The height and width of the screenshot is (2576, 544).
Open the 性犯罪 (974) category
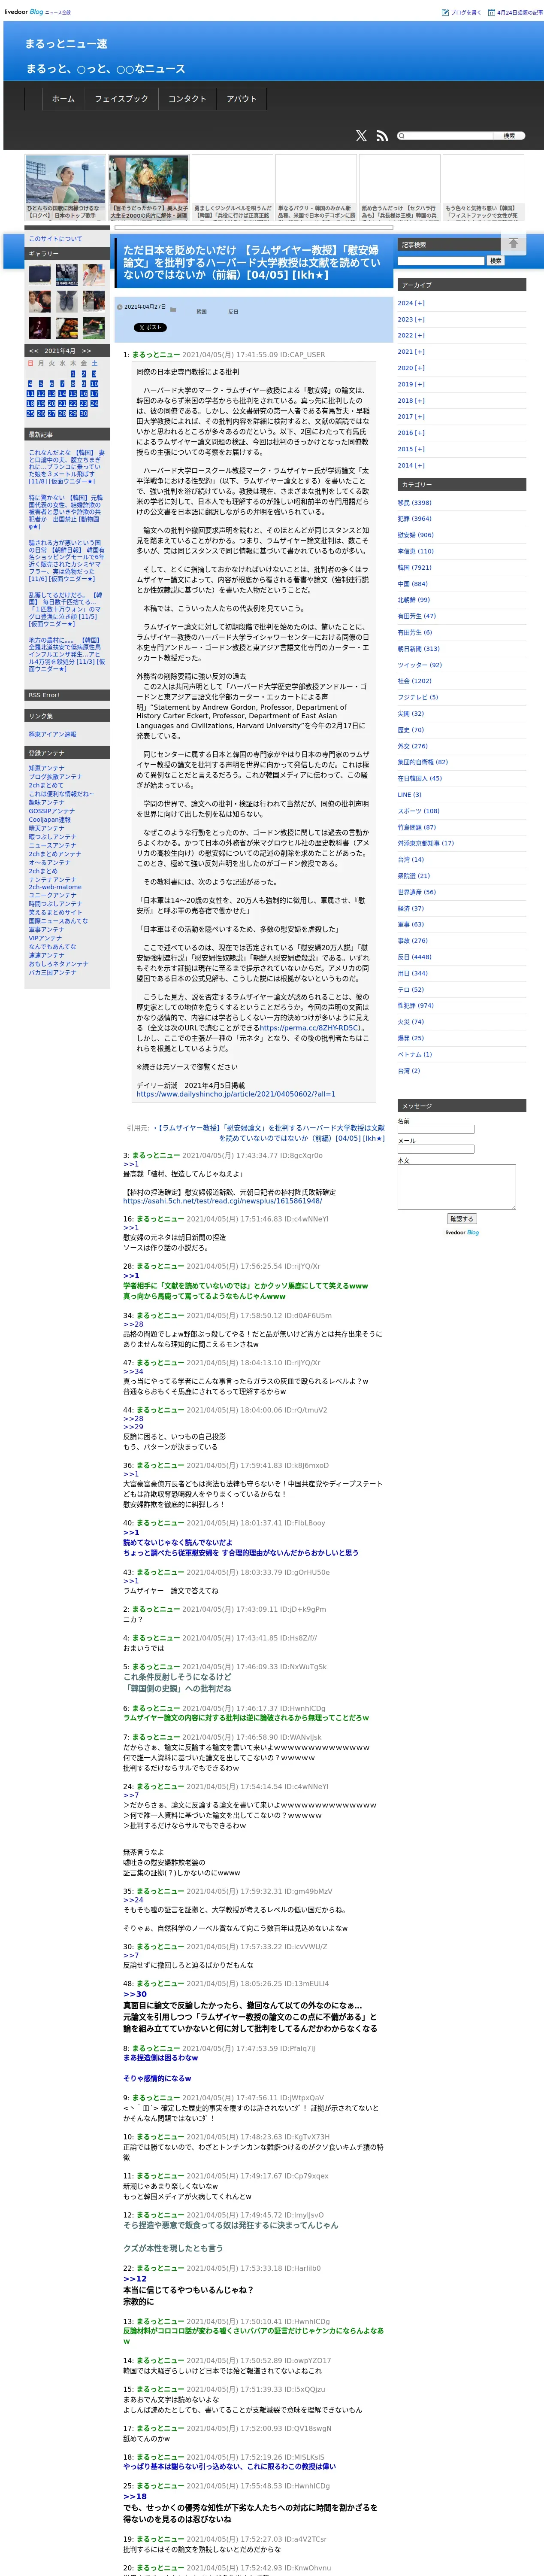(416, 1006)
